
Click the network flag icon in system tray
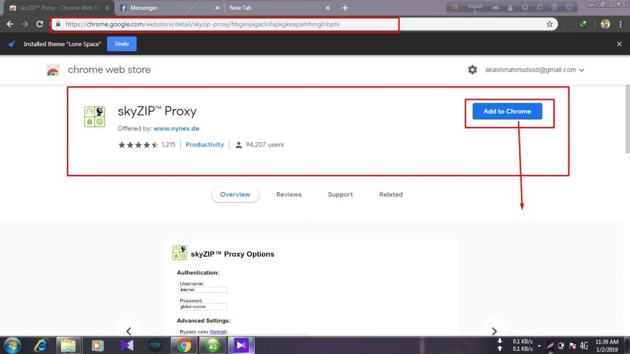573,346
